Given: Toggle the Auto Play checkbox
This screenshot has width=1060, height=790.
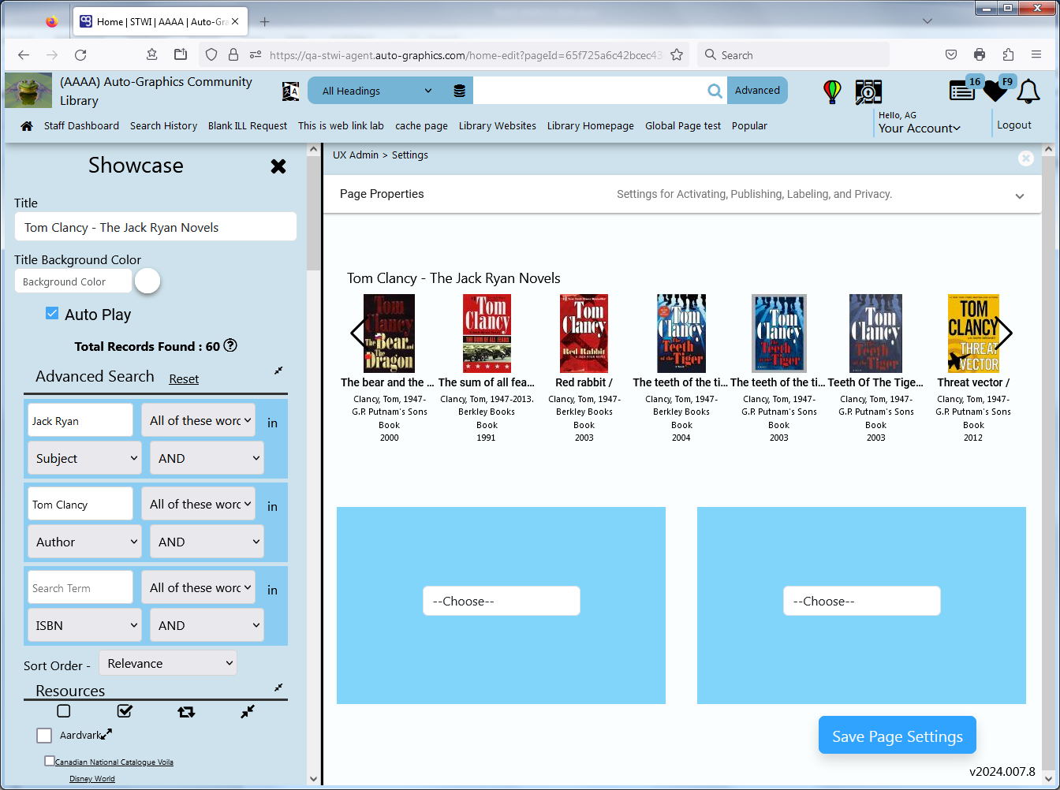Looking at the screenshot, I should (52, 313).
